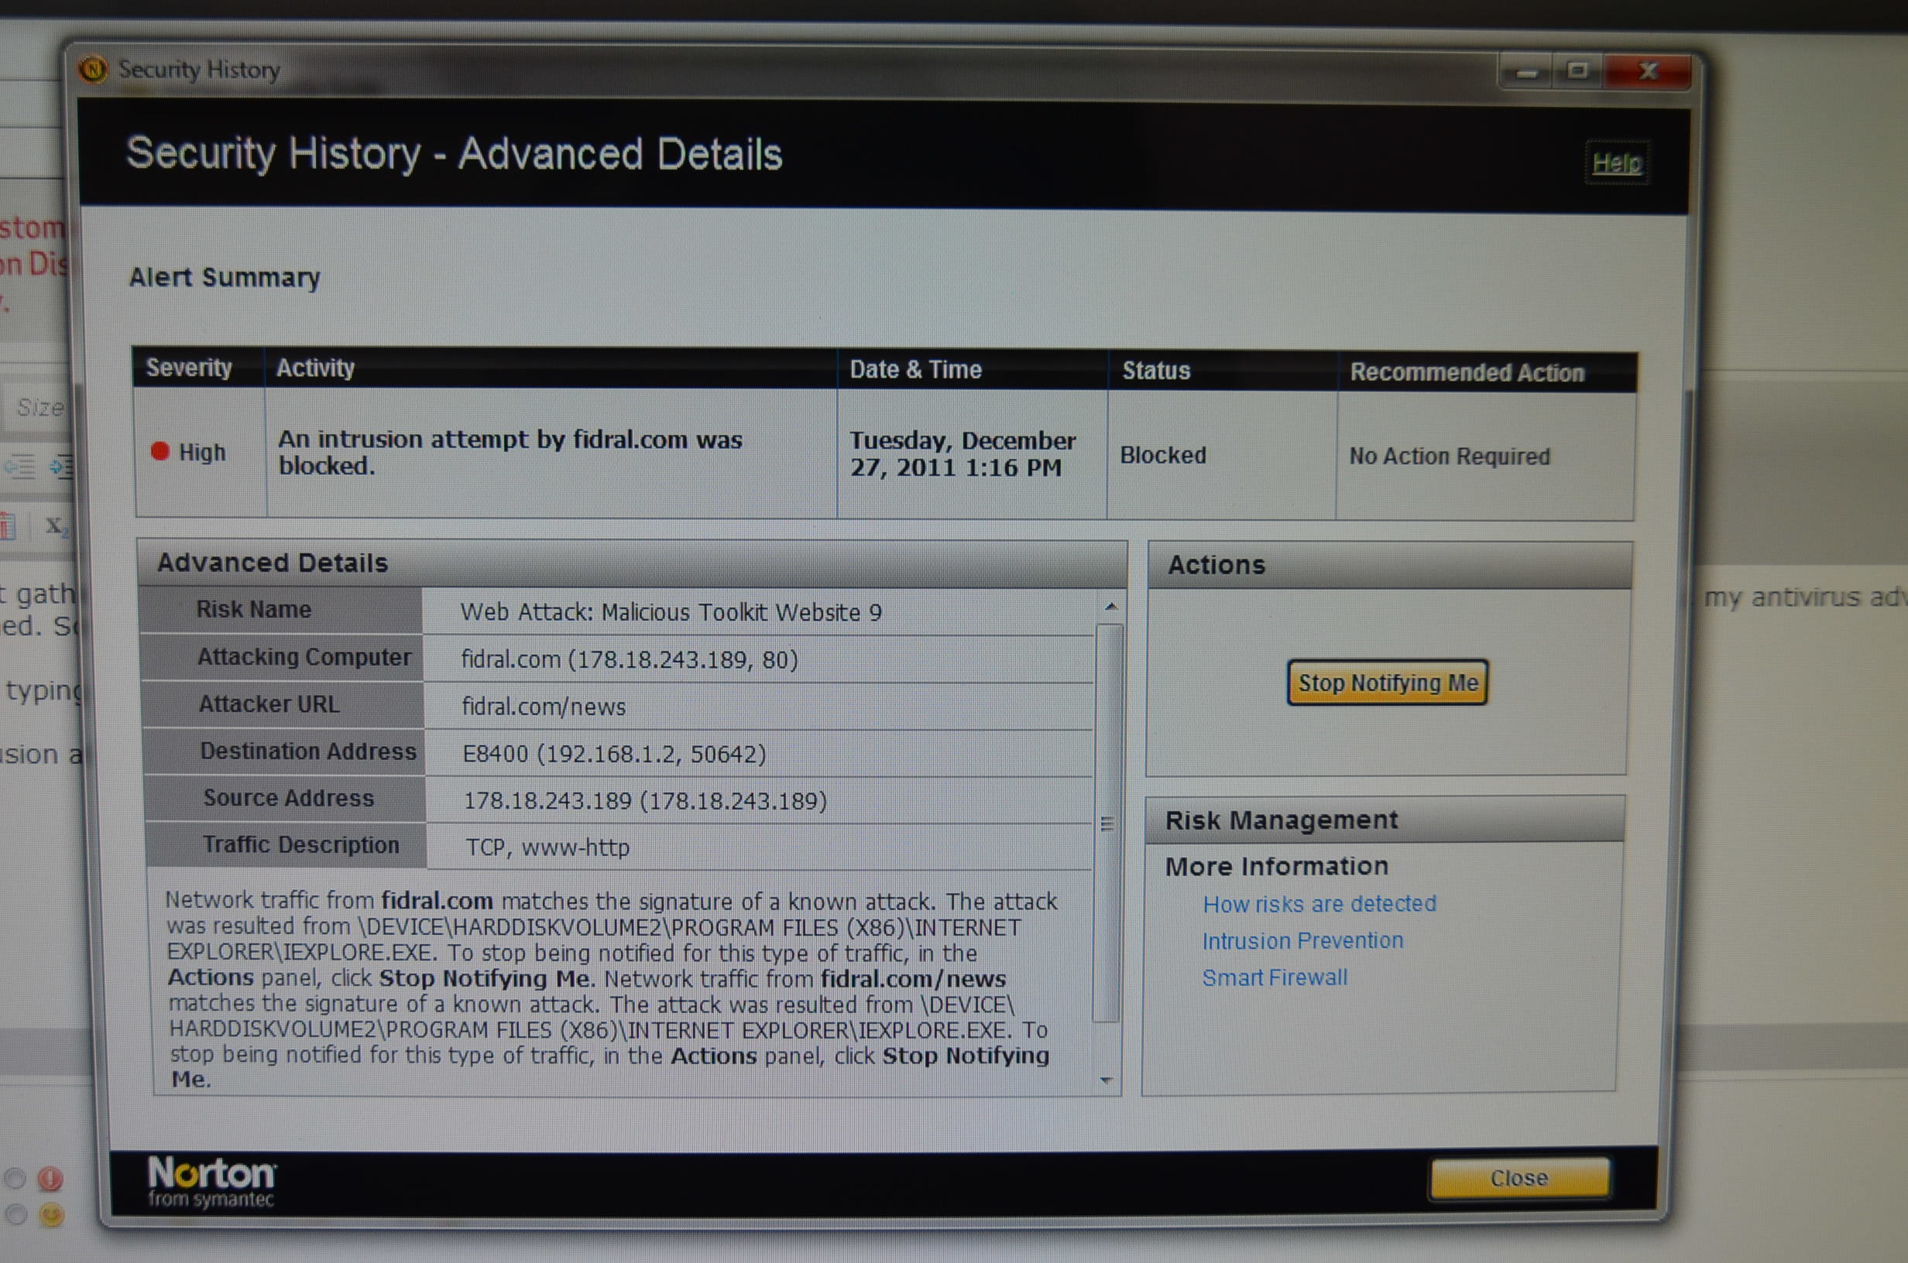Maximize the Security History window
The image size is (1908, 1263).
1577,72
